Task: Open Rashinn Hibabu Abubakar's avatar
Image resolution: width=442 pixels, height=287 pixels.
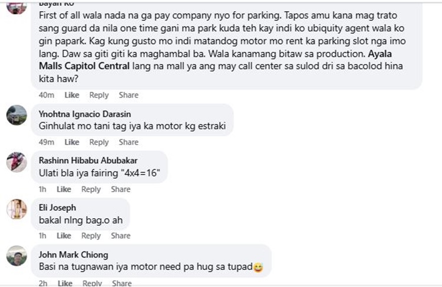Action: pyautogui.click(x=17, y=162)
